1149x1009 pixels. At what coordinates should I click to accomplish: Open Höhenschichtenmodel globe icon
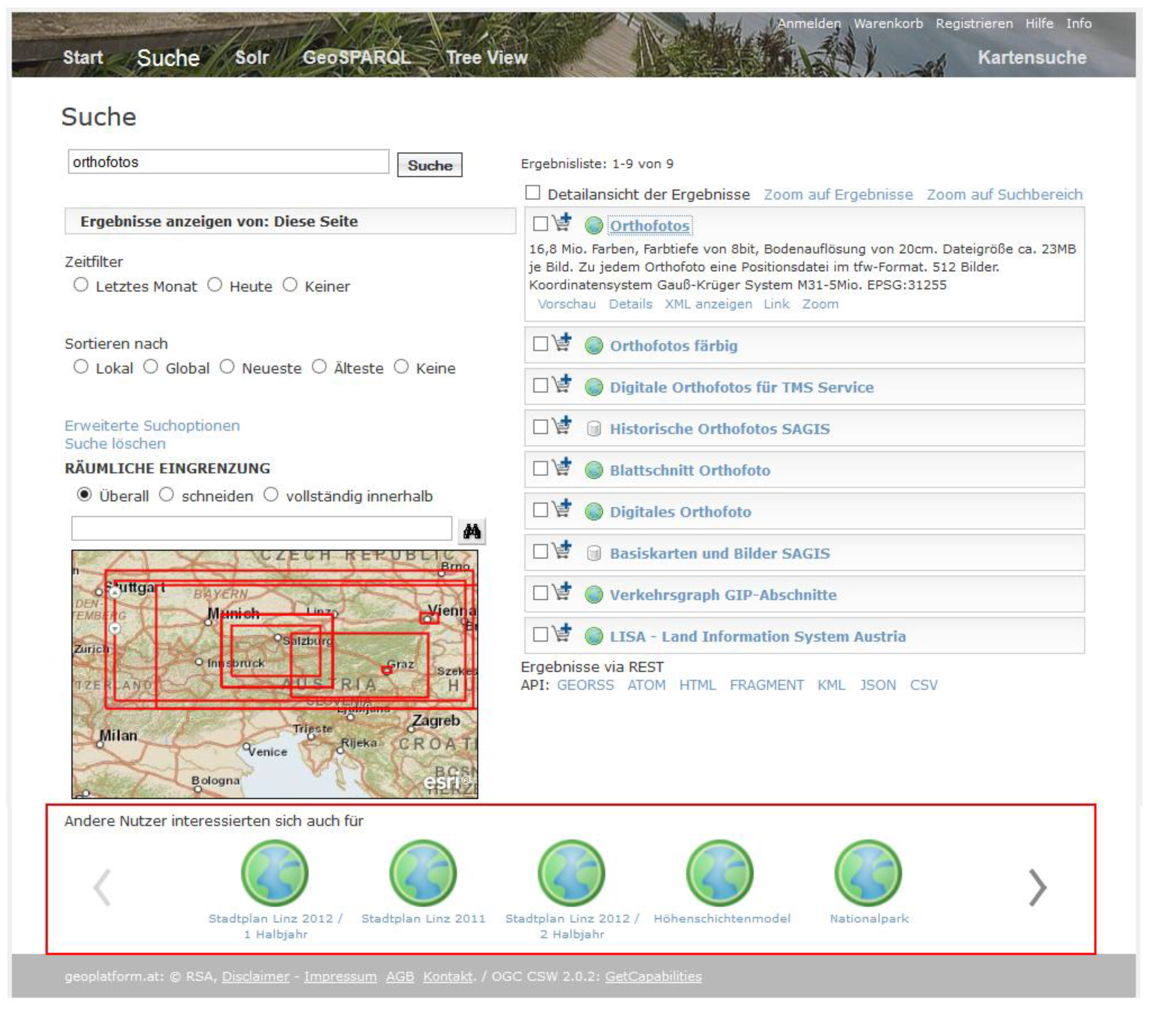tap(719, 873)
